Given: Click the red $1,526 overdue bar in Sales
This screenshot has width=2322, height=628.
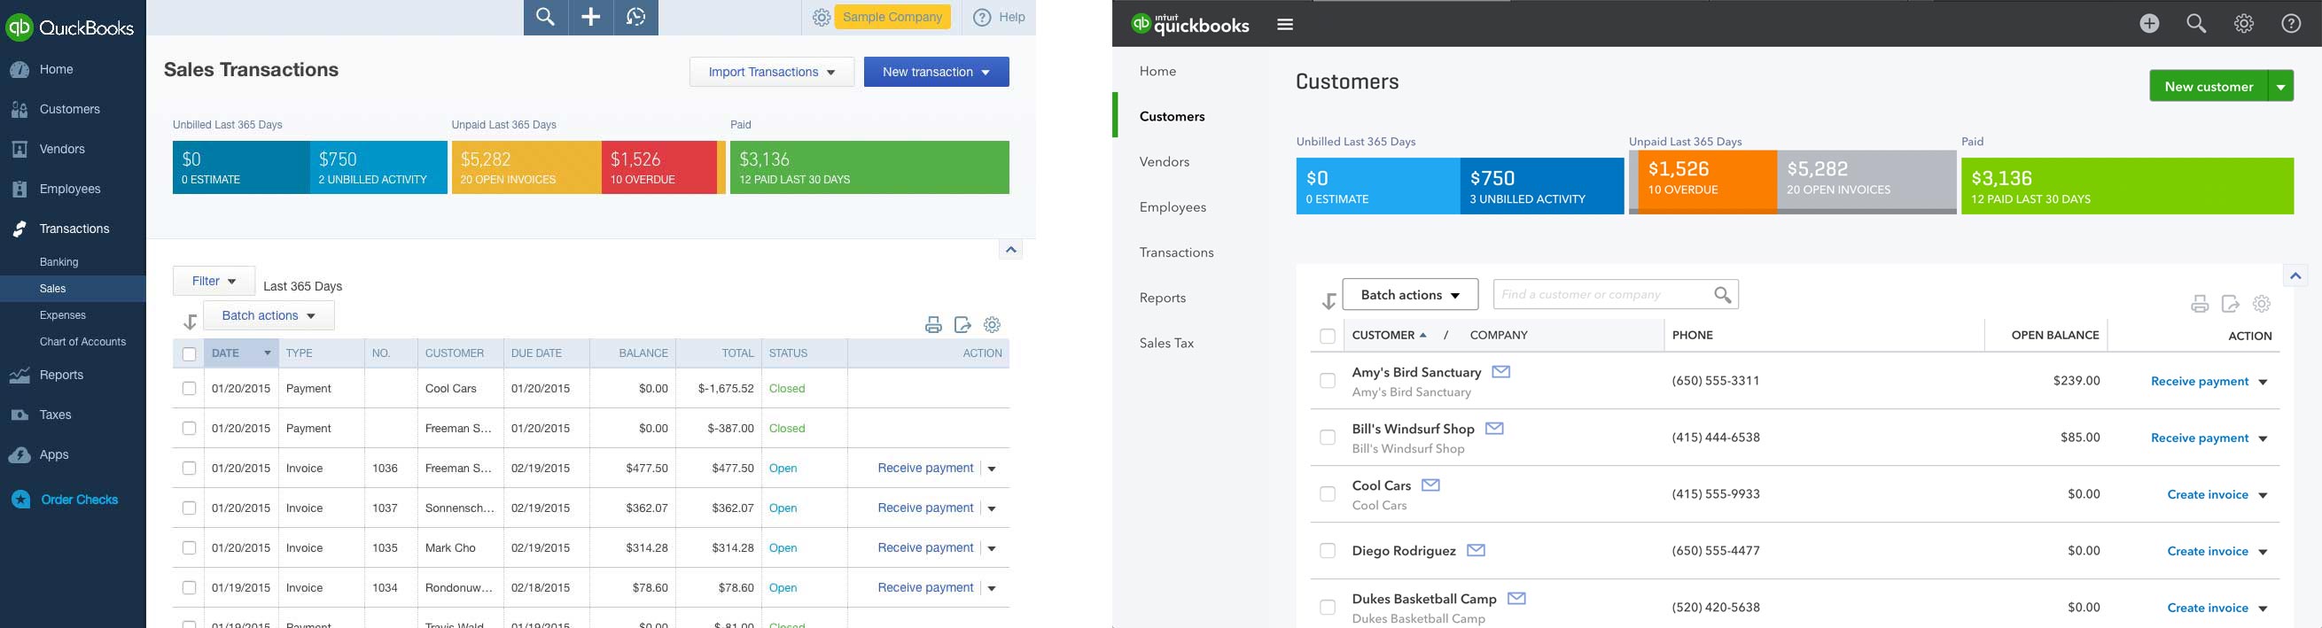Looking at the screenshot, I should [x=660, y=167].
